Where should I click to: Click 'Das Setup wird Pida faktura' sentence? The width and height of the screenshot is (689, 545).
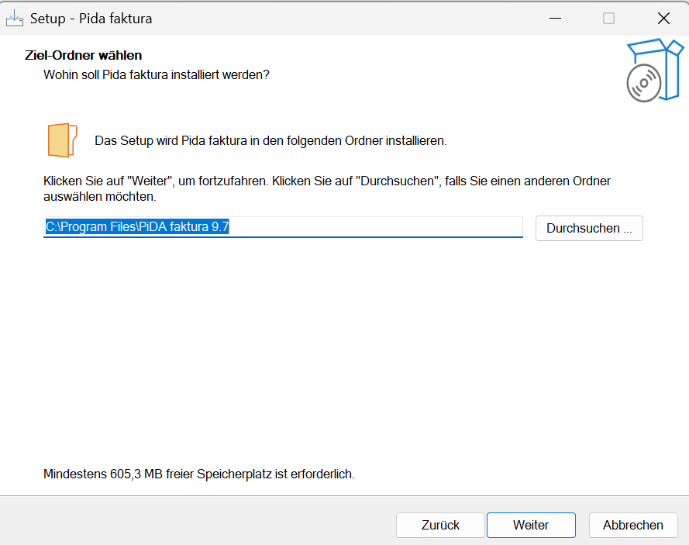point(270,140)
